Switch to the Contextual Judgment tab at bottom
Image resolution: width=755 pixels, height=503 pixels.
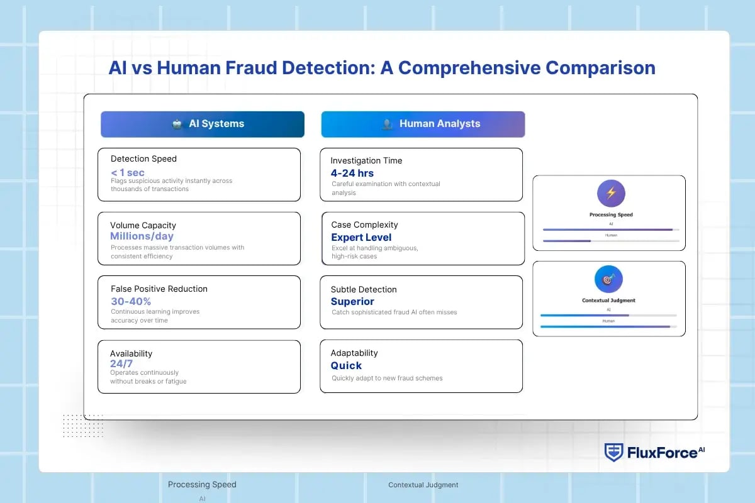pyautogui.click(x=423, y=485)
